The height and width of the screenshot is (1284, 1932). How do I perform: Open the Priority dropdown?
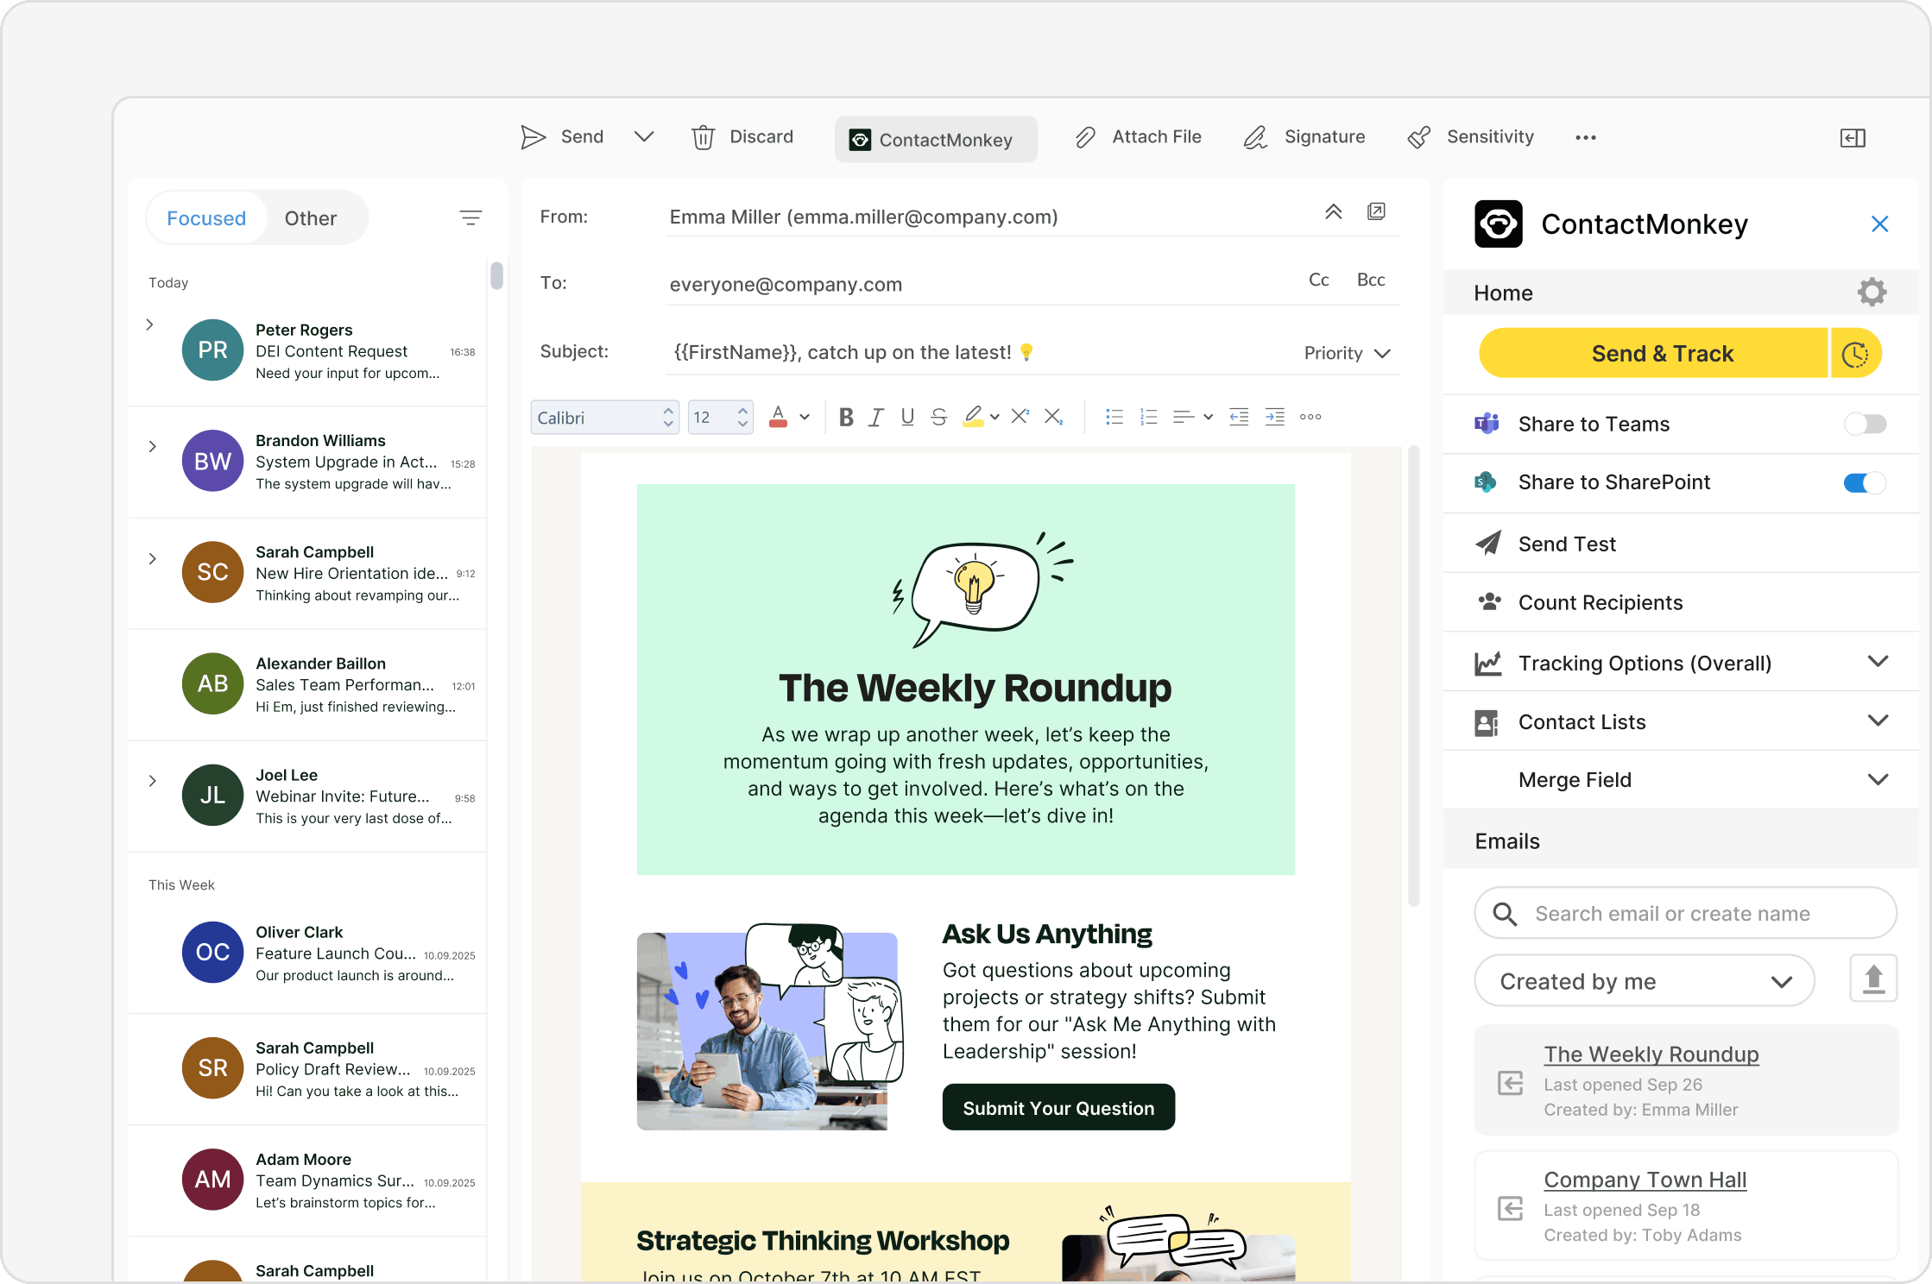pos(1347,353)
